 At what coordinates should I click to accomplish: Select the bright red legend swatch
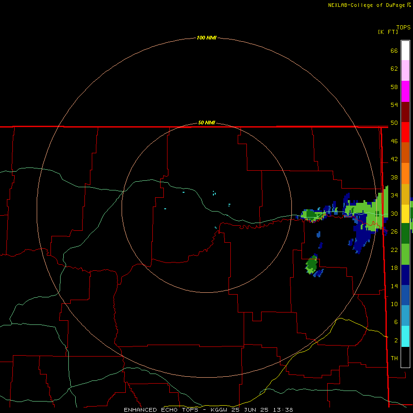[x=405, y=132]
